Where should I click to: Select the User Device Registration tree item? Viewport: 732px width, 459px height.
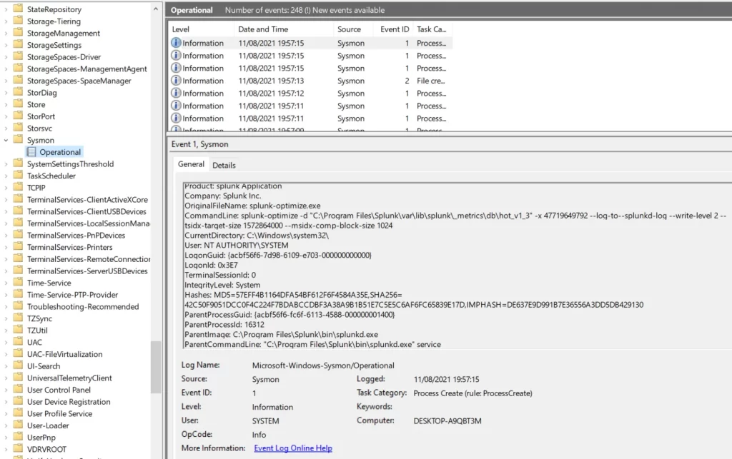coord(69,402)
